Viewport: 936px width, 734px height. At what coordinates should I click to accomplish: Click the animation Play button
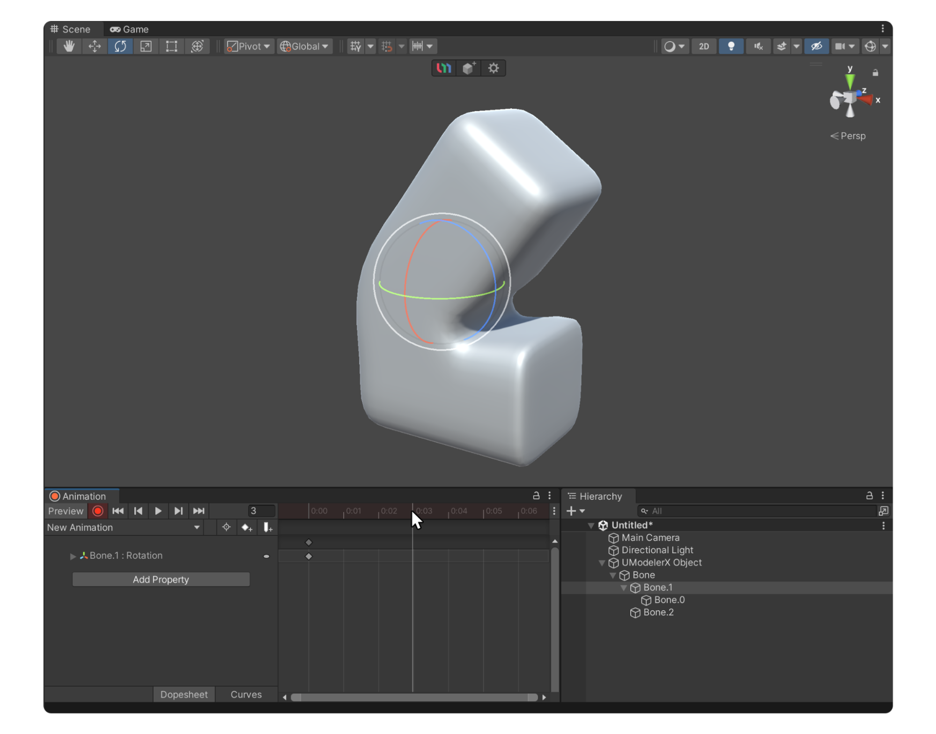click(x=158, y=511)
